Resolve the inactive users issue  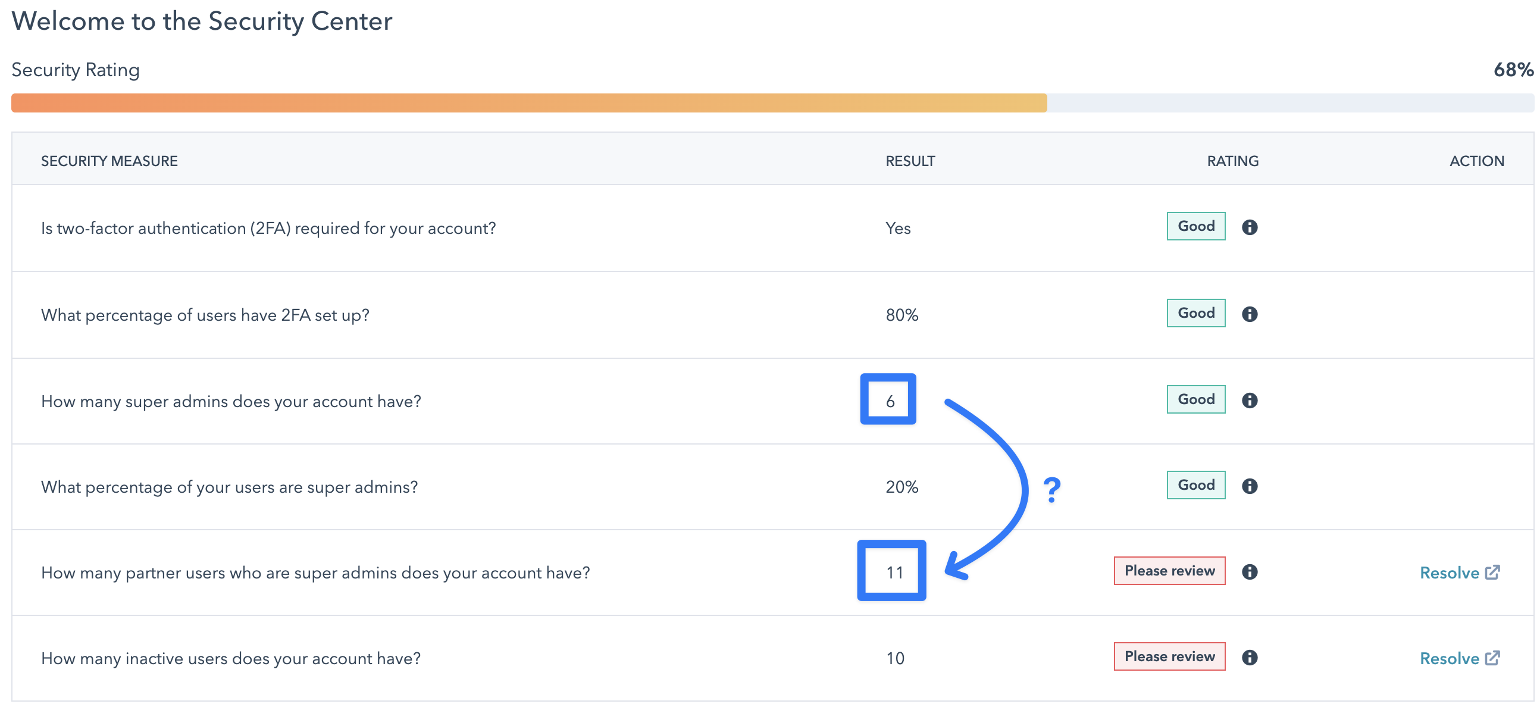[x=1449, y=659]
